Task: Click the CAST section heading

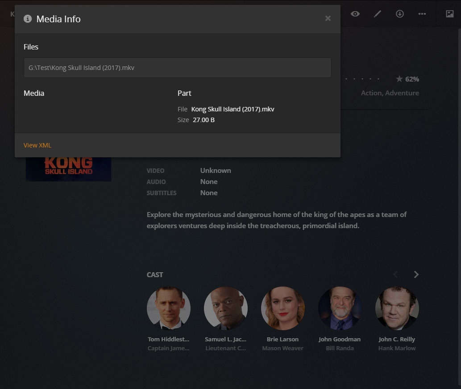Action: click(x=155, y=275)
